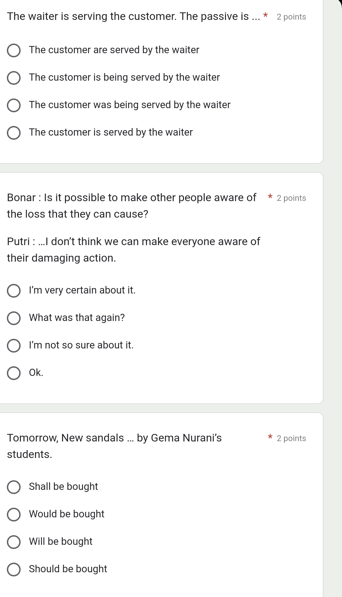Choose "Shall be bought" for the sandals question

[14, 487]
